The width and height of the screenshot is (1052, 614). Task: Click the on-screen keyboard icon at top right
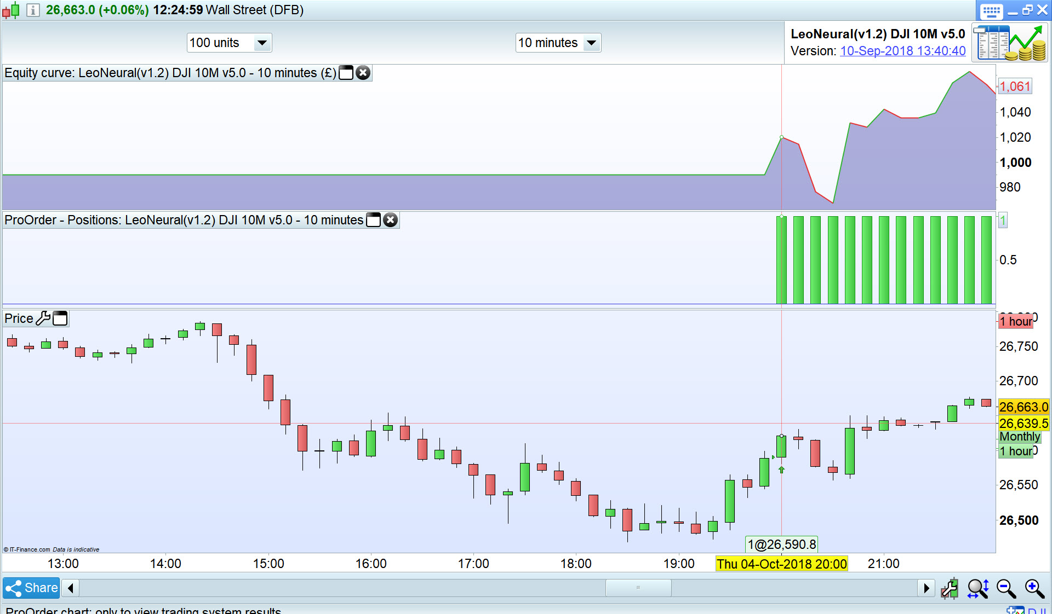point(991,10)
